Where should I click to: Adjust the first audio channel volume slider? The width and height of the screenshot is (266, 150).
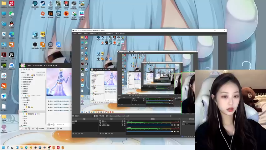pos(150,125)
